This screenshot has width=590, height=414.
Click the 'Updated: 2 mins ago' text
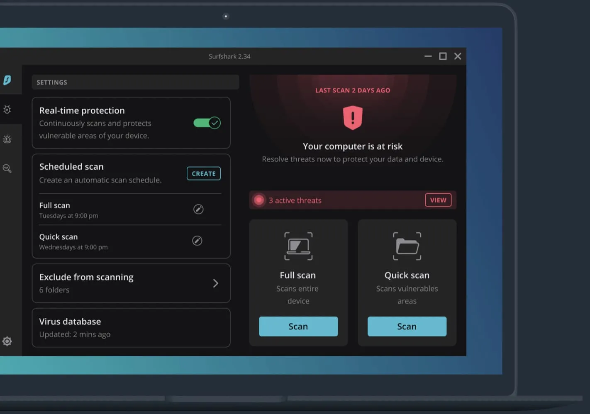coord(75,334)
